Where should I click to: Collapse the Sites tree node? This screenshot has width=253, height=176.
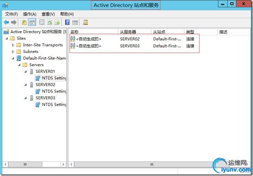tap(7, 38)
